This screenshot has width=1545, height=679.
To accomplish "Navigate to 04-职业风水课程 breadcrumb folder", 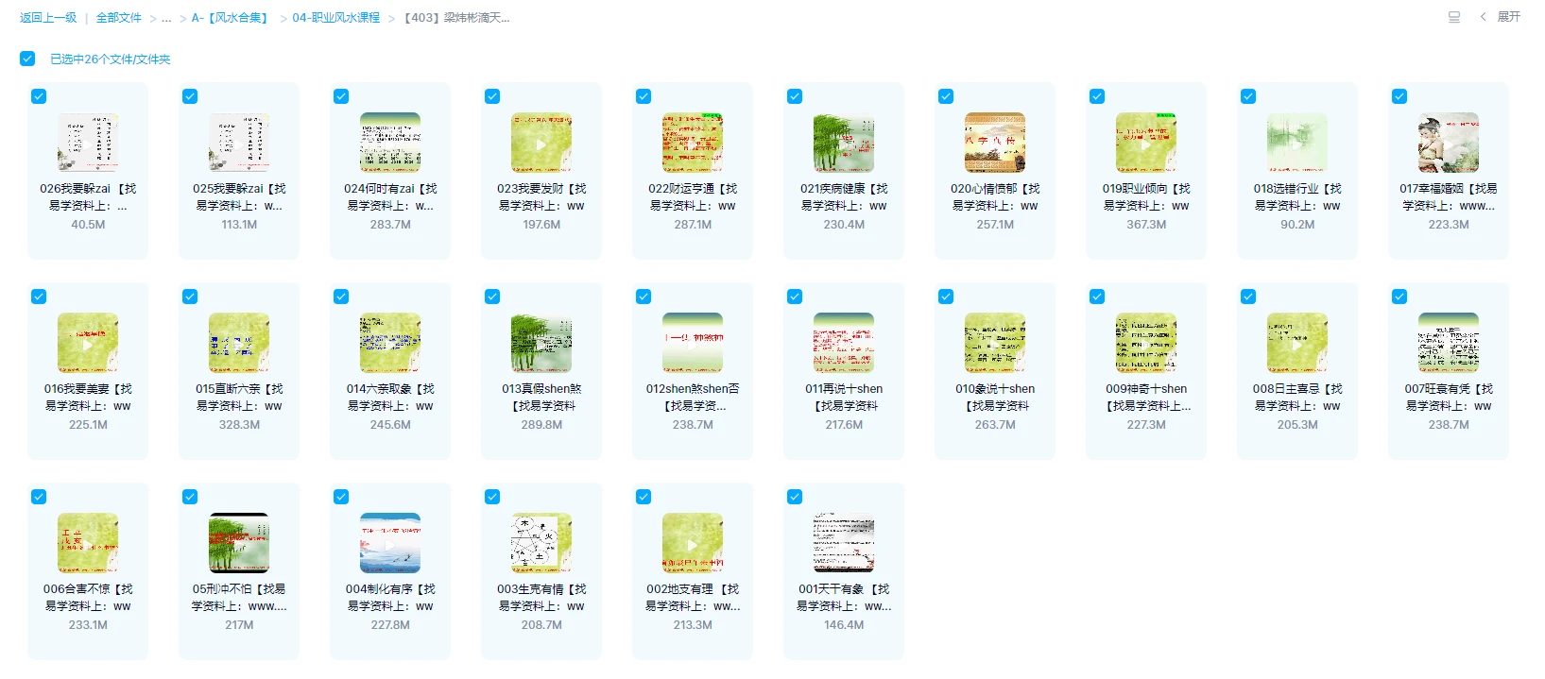I will click(x=335, y=18).
